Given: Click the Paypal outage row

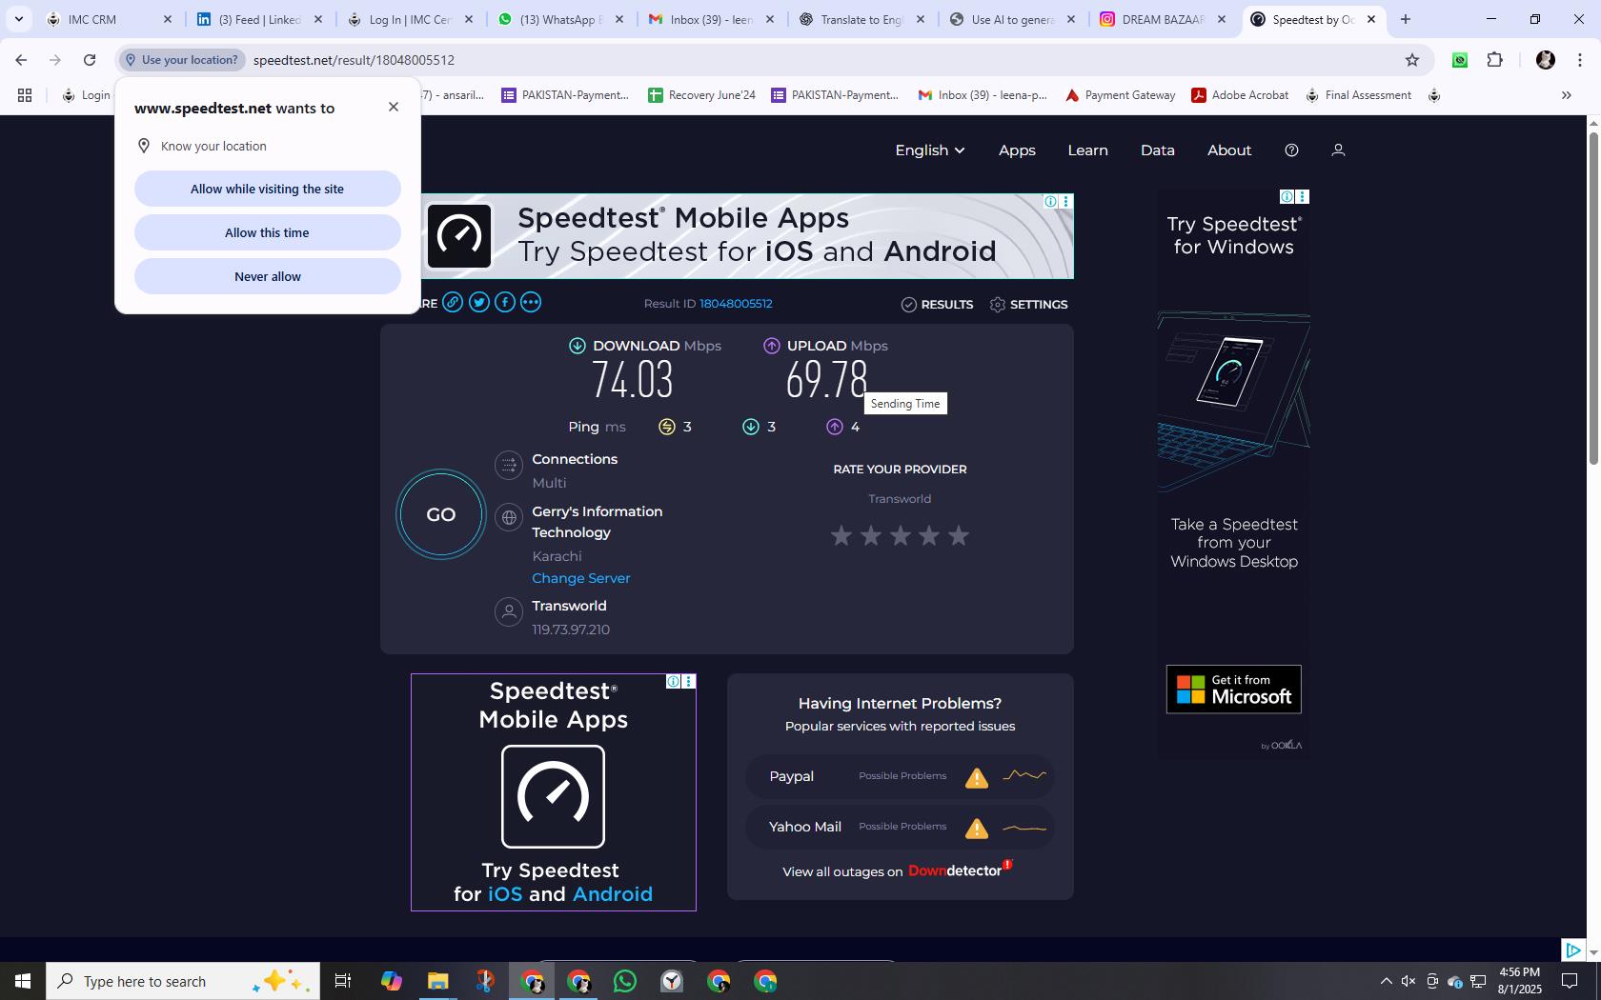Looking at the screenshot, I should pos(900,776).
